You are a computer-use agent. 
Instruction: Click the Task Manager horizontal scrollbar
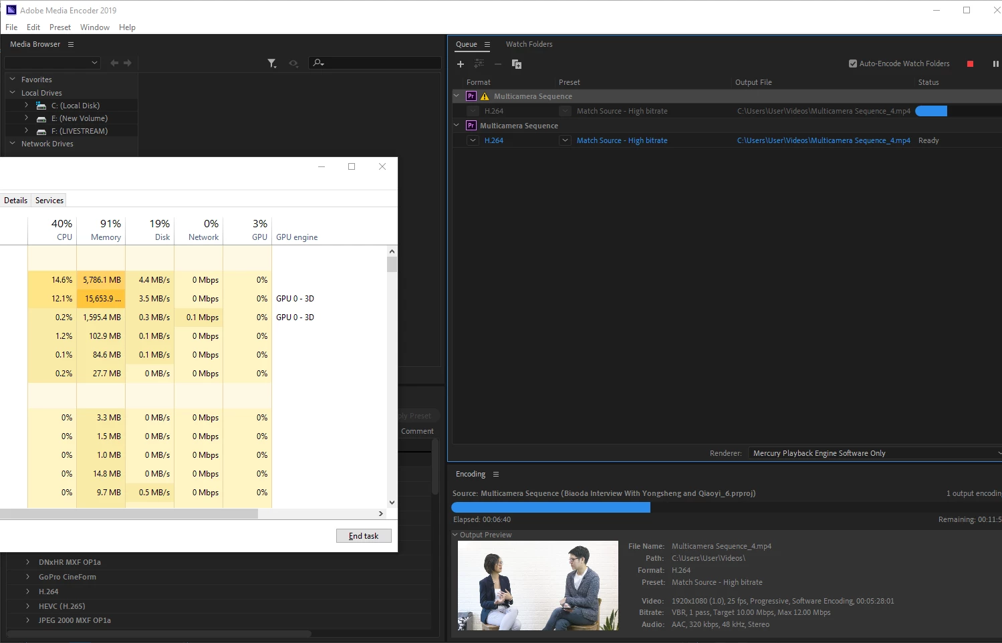pos(129,514)
